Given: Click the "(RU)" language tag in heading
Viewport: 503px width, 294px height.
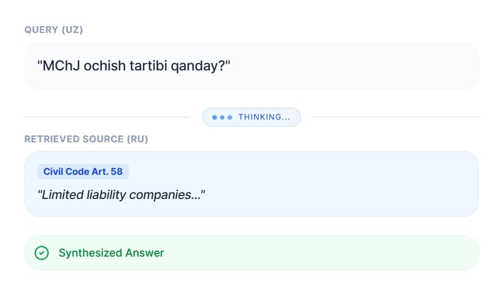Looking at the screenshot, I should point(137,139).
